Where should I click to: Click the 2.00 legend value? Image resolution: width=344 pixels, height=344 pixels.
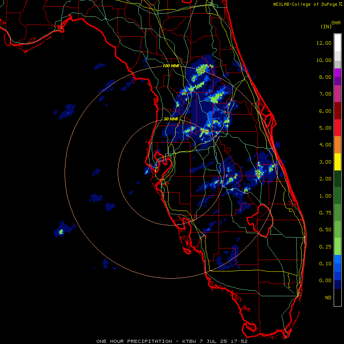point(325,179)
